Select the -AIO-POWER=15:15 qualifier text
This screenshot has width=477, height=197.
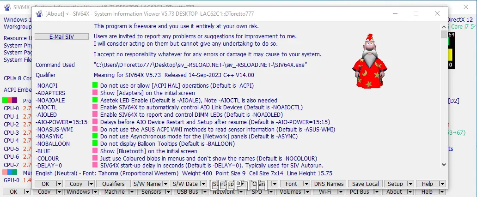coord(61,122)
